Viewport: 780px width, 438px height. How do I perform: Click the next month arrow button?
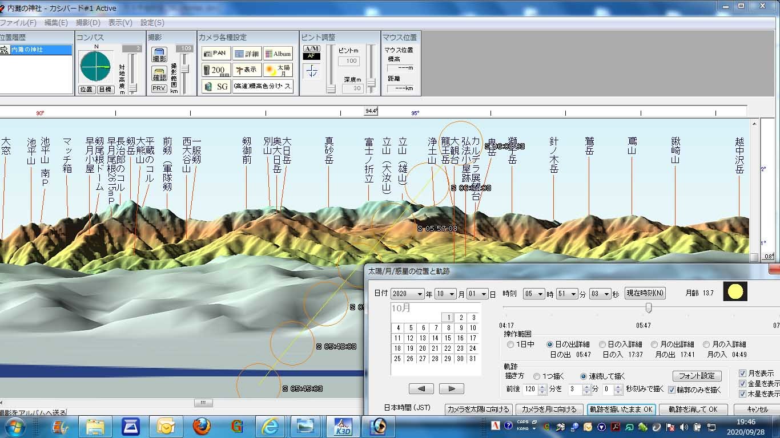point(451,388)
